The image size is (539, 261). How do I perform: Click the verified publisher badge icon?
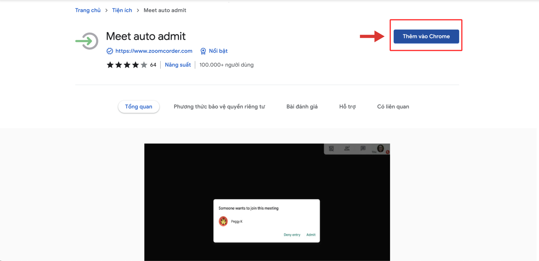(110, 51)
